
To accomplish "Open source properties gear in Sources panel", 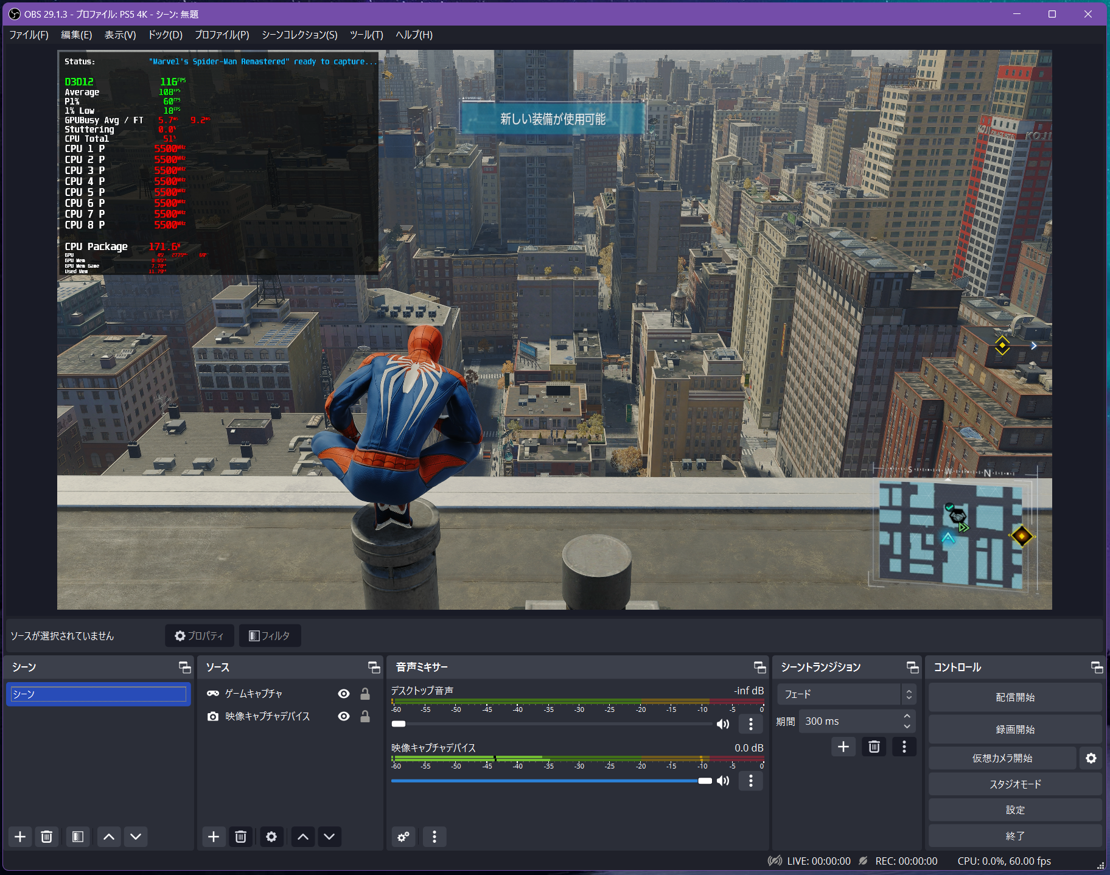I will tap(271, 837).
